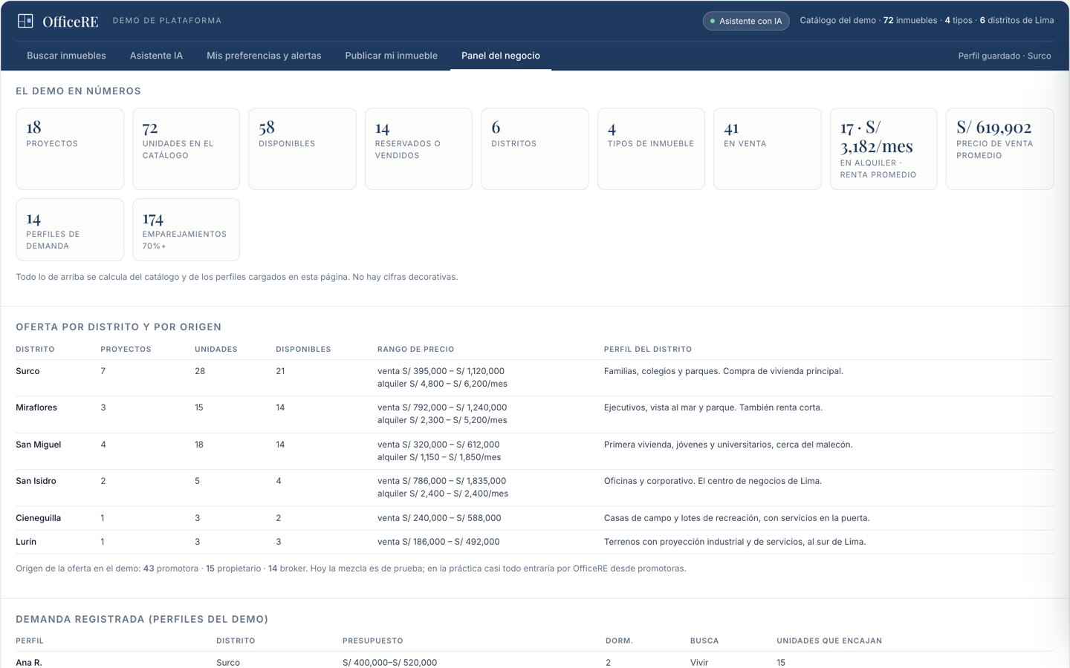
Task: Select the 6 Distritos stat card
Action: click(x=535, y=148)
